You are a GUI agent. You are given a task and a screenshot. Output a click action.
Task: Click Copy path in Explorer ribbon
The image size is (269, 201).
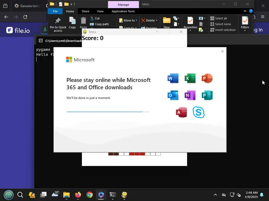tap(99, 24)
